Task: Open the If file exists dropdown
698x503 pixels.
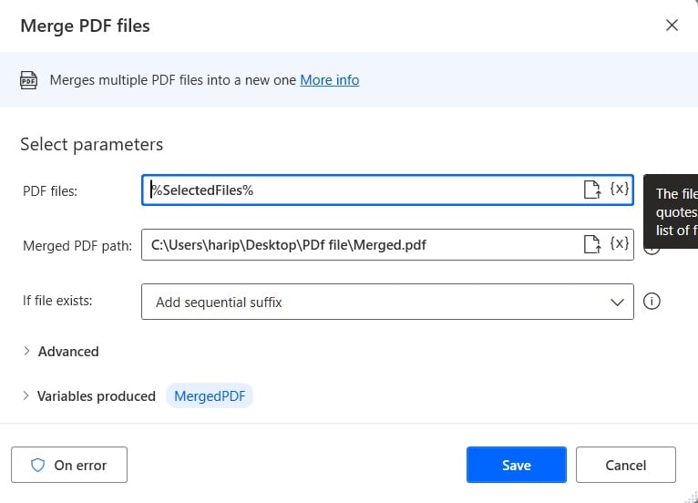Action: 387,302
